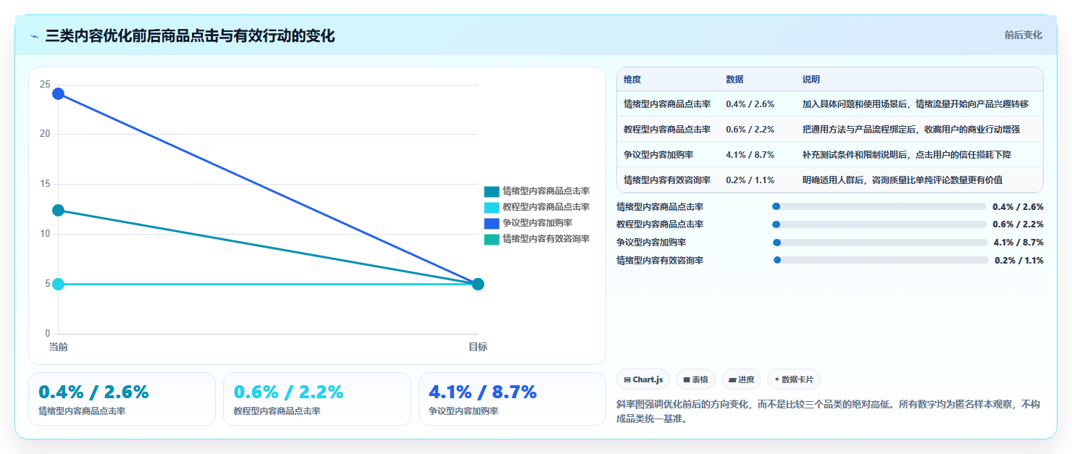
Task: Toggle 教程型内容商品点击率 legend swatch
Action: click(x=492, y=207)
